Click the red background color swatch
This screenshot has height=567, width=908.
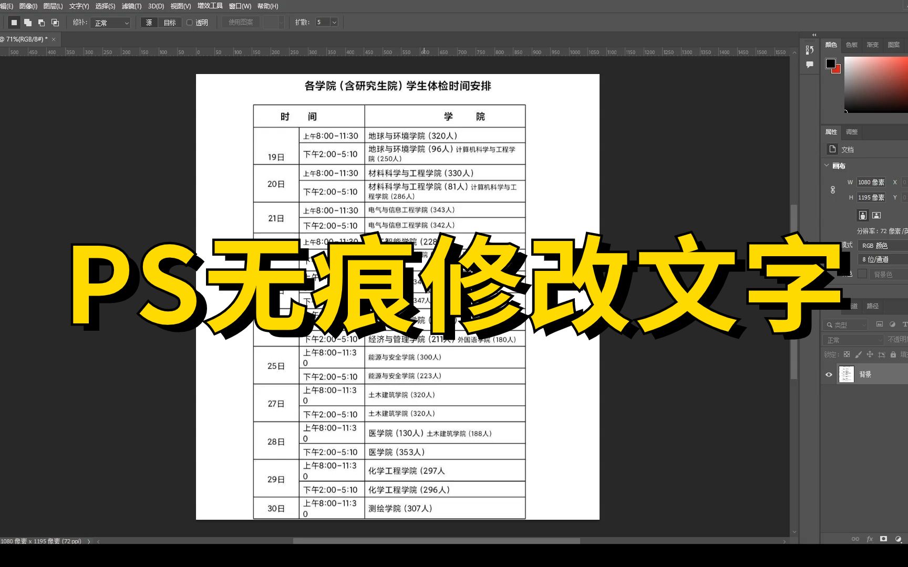pyautogui.click(x=837, y=70)
